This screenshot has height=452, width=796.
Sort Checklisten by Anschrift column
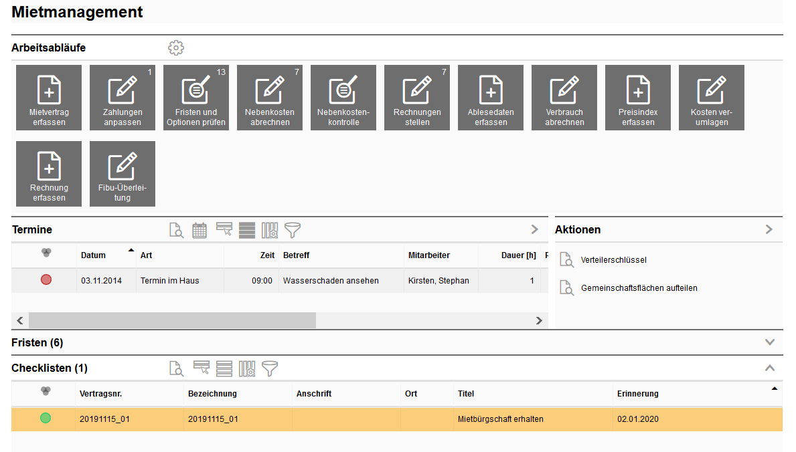pyautogui.click(x=314, y=394)
